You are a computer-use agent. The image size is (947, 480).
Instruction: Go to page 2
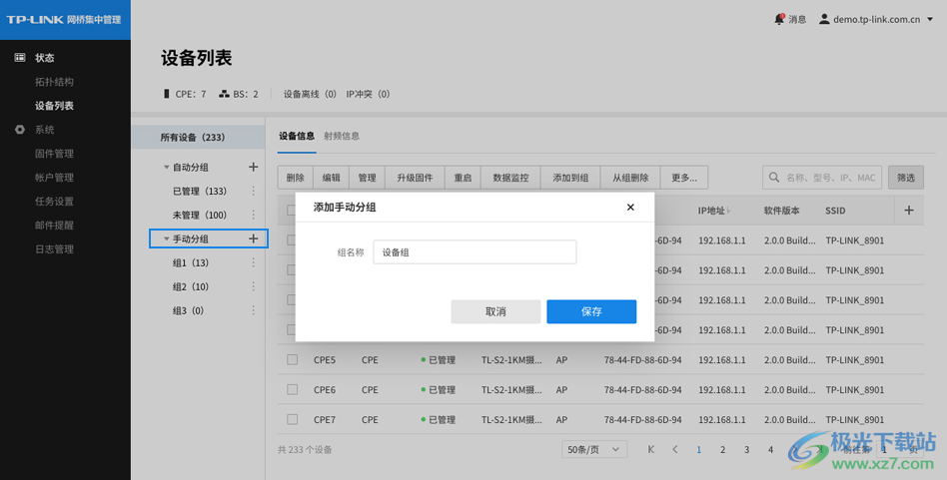pos(723,449)
